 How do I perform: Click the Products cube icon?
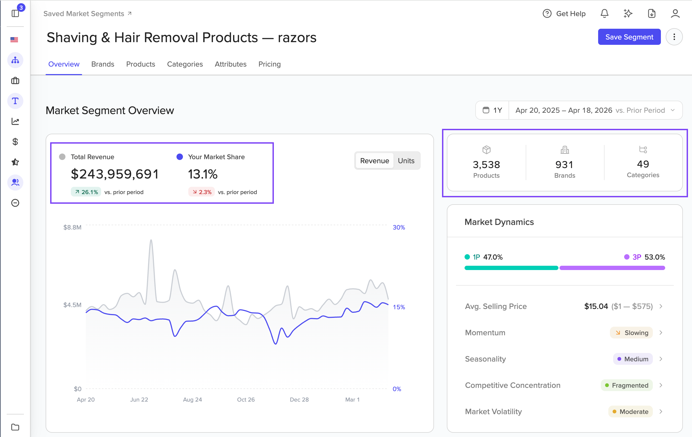coord(487,150)
